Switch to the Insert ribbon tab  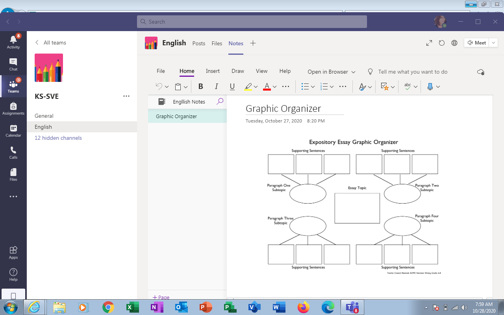(213, 71)
